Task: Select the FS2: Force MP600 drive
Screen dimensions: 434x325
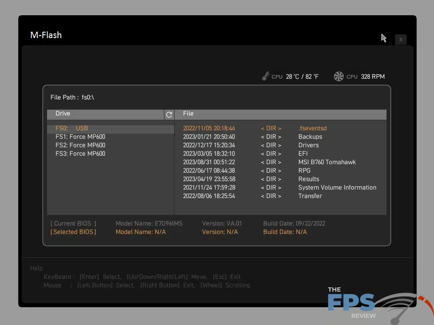Action: click(80, 145)
